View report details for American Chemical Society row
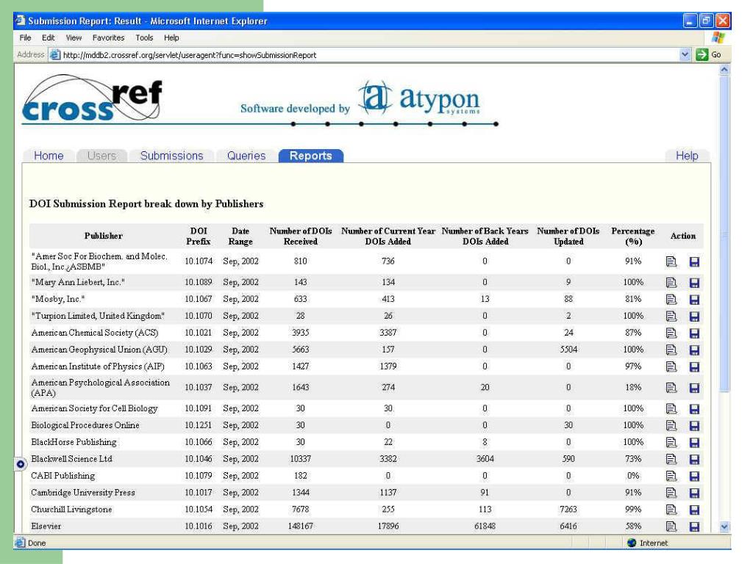Image resolution: width=753 pixels, height=564 pixels. coord(671,333)
